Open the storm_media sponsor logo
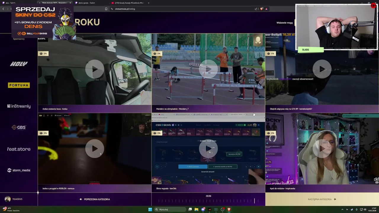 pyautogui.click(x=19, y=170)
